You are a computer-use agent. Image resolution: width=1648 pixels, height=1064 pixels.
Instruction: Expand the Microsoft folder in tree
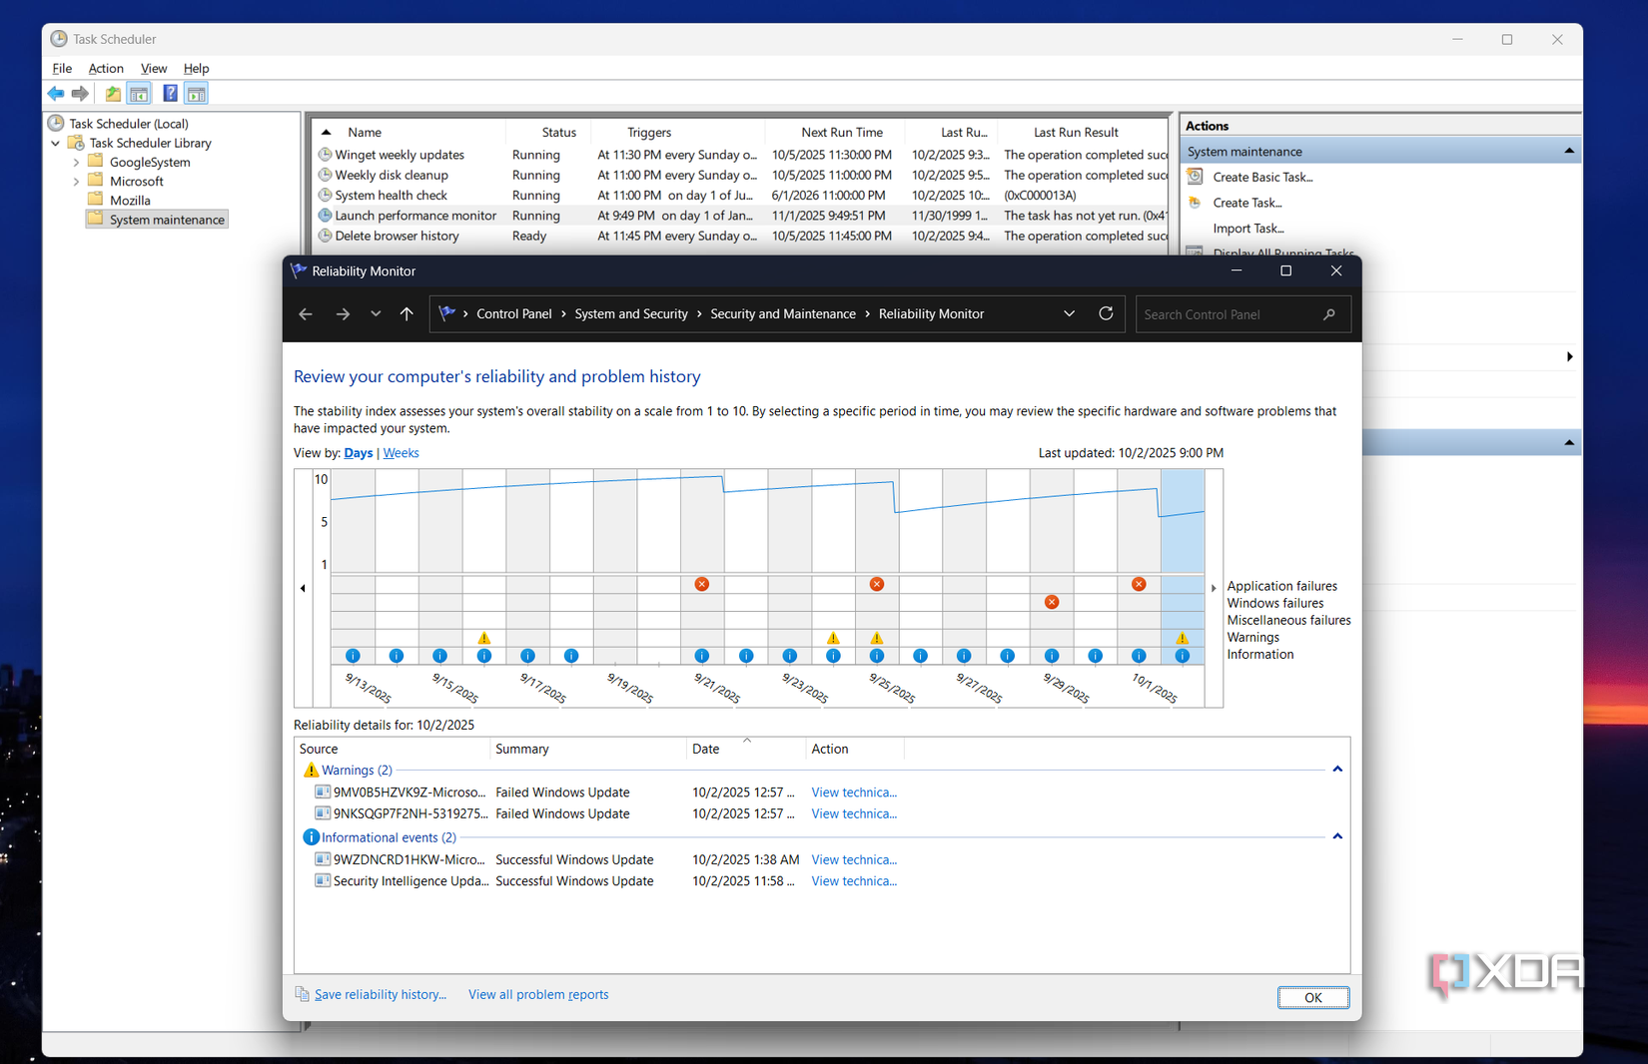pos(76,182)
